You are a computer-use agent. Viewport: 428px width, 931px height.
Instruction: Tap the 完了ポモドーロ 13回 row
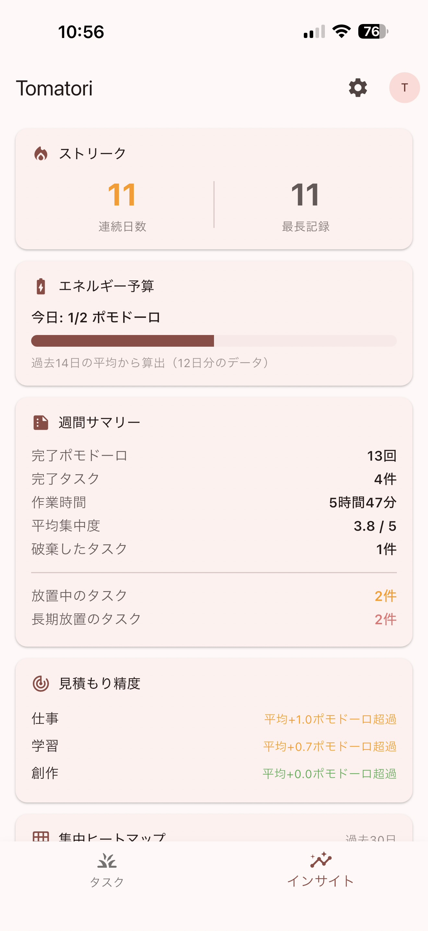click(x=214, y=456)
